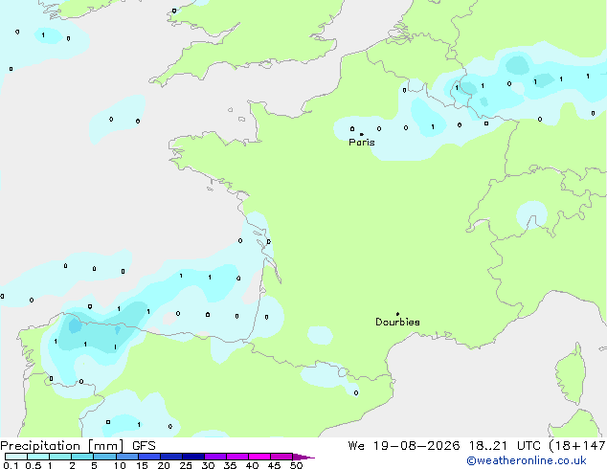Click the legend value 0.1
Screen dimensions: 607x469
11,465
